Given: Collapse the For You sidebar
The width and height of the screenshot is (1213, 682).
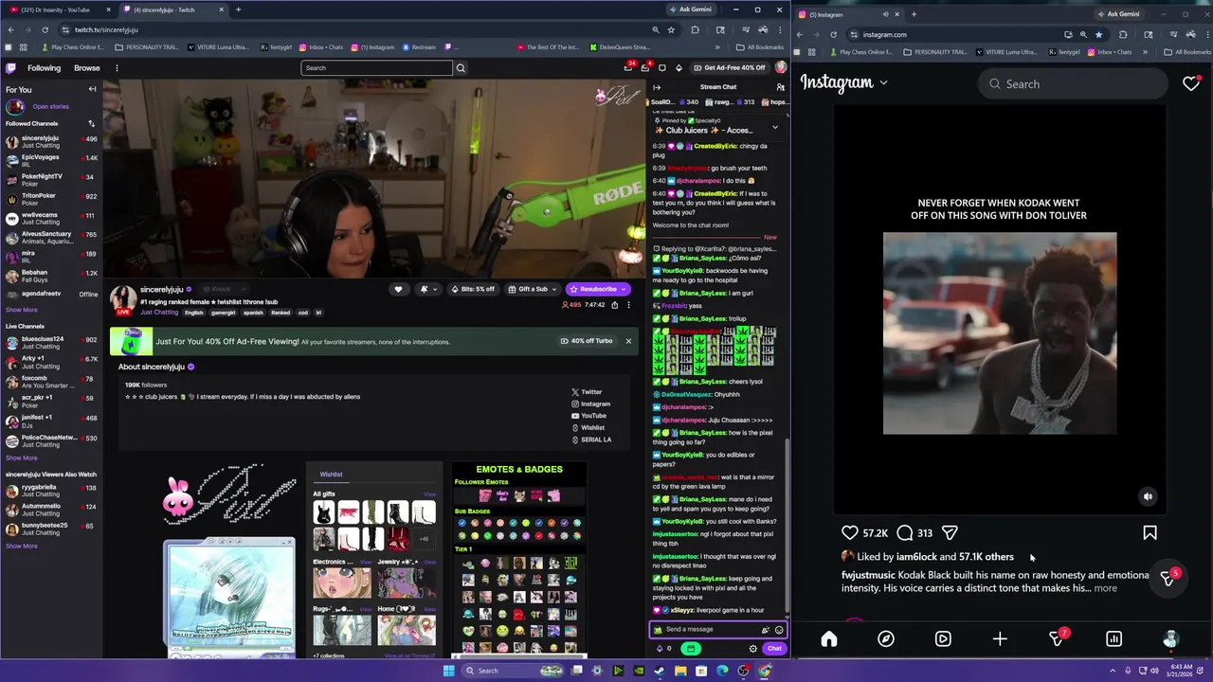Looking at the screenshot, I should 92,89.
